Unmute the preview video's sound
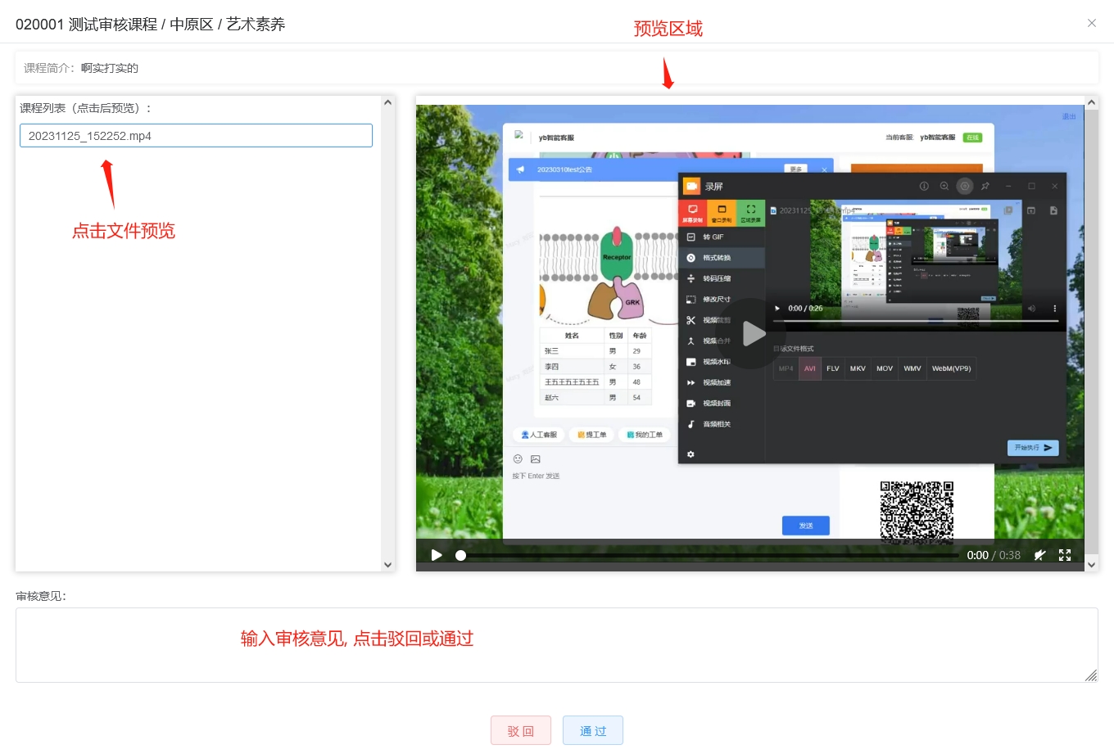Image resolution: width=1114 pixels, height=754 pixels. 1039,555
